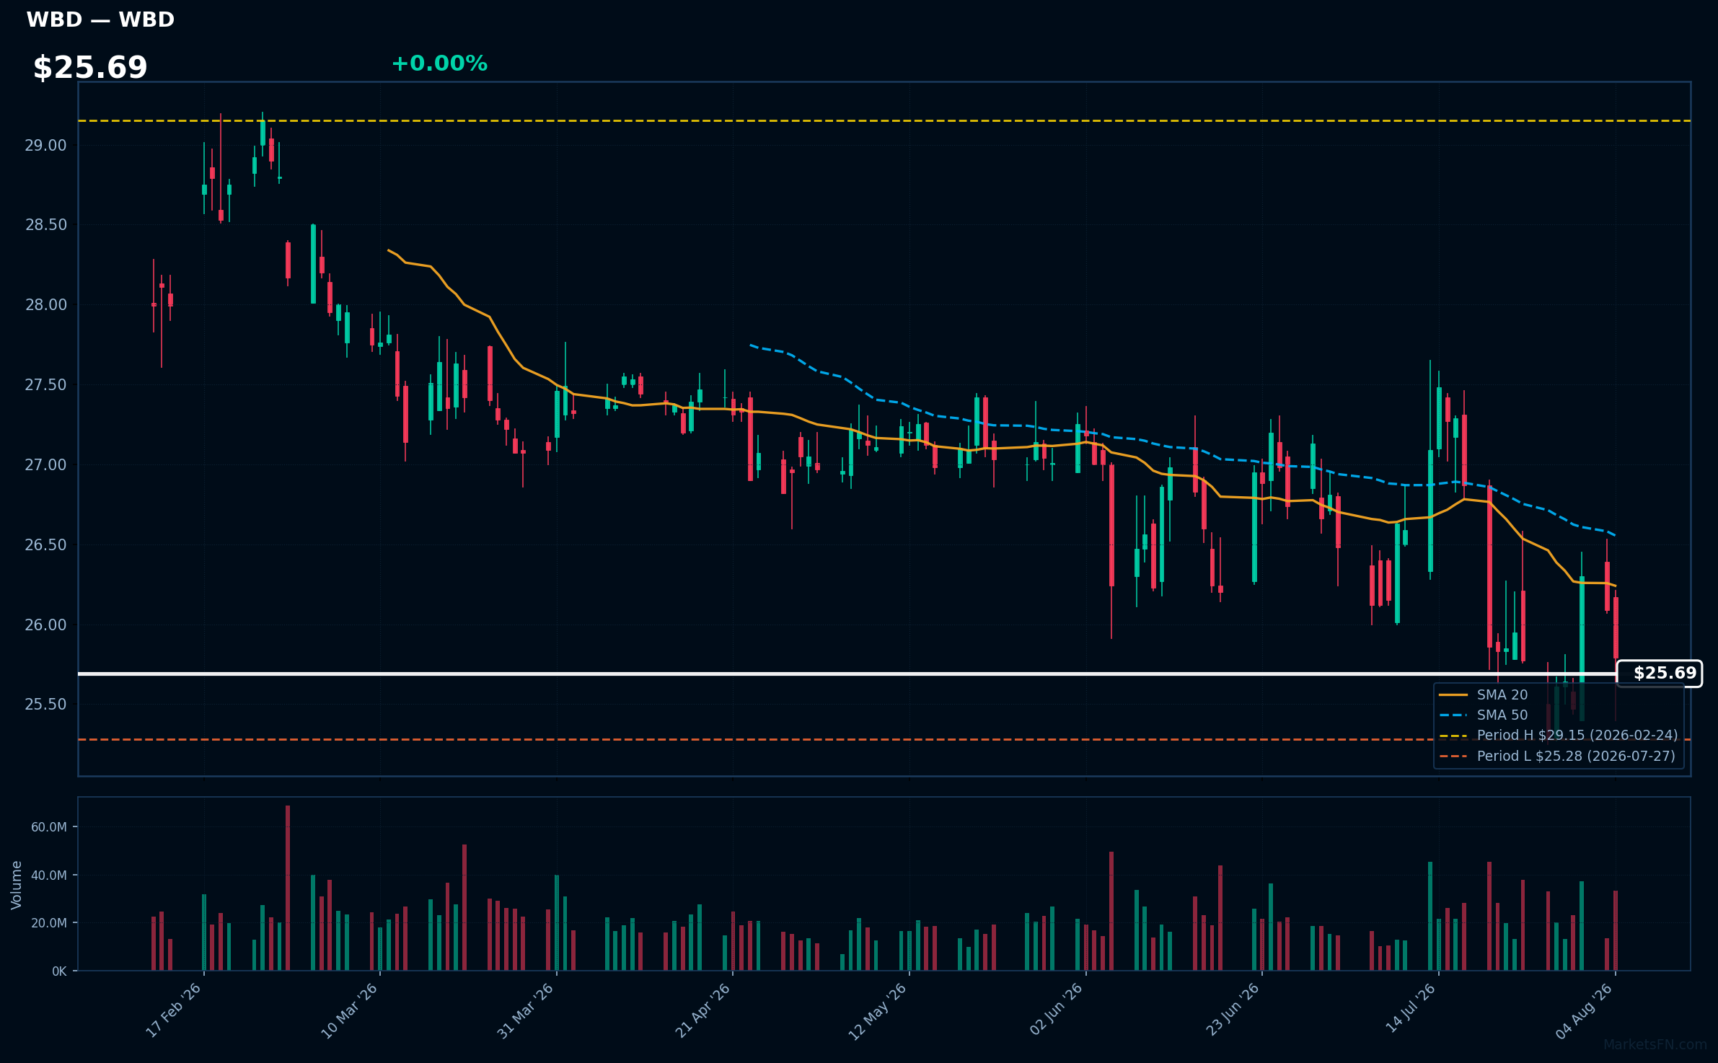Click the yellow dashed period-high line
The width and height of the screenshot is (1718, 1063).
coord(884,121)
